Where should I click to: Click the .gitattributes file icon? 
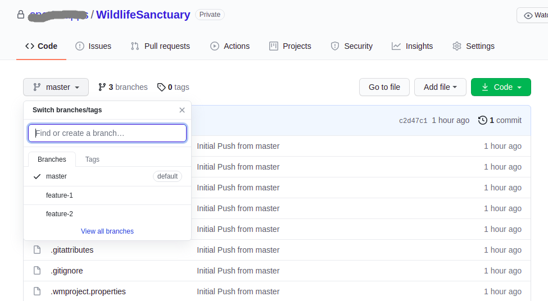pos(37,250)
